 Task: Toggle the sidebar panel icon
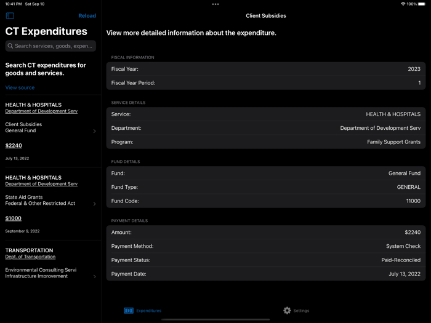tap(10, 15)
